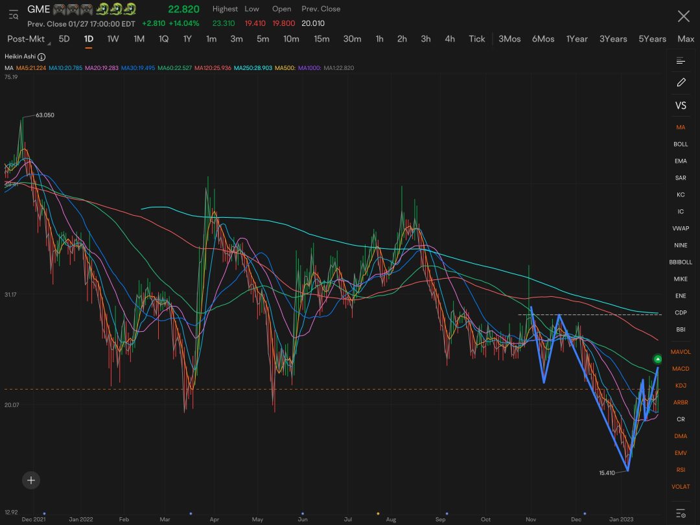Set chart range to 3Mos
Viewport: 700px width, 525px height.
click(x=510, y=39)
